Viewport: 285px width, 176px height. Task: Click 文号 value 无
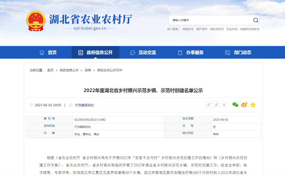(214, 127)
